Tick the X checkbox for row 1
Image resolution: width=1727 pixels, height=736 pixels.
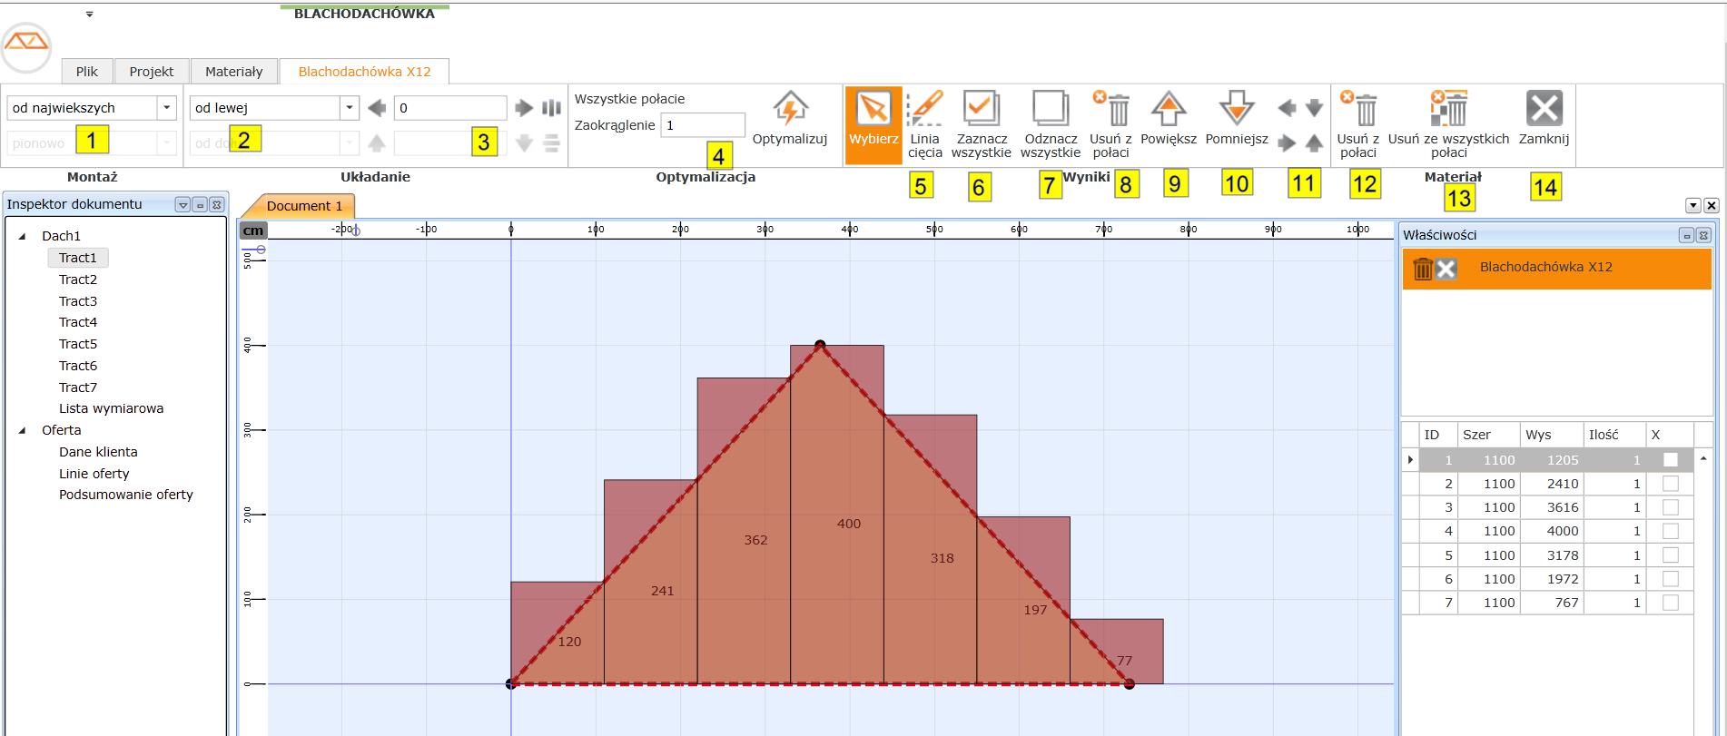click(x=1670, y=460)
